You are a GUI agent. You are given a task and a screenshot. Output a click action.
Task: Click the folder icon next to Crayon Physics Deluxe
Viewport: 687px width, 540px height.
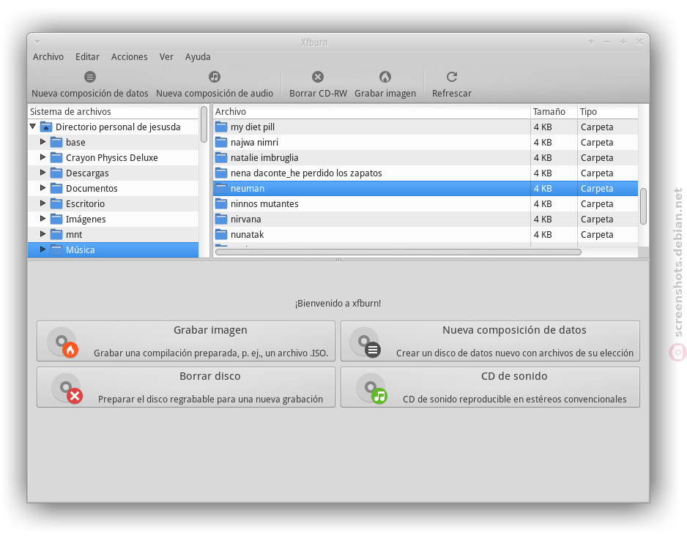pyautogui.click(x=56, y=157)
